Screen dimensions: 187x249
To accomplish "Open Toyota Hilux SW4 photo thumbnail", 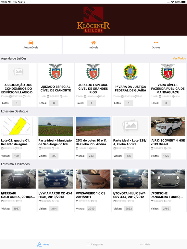I will click(131, 179).
